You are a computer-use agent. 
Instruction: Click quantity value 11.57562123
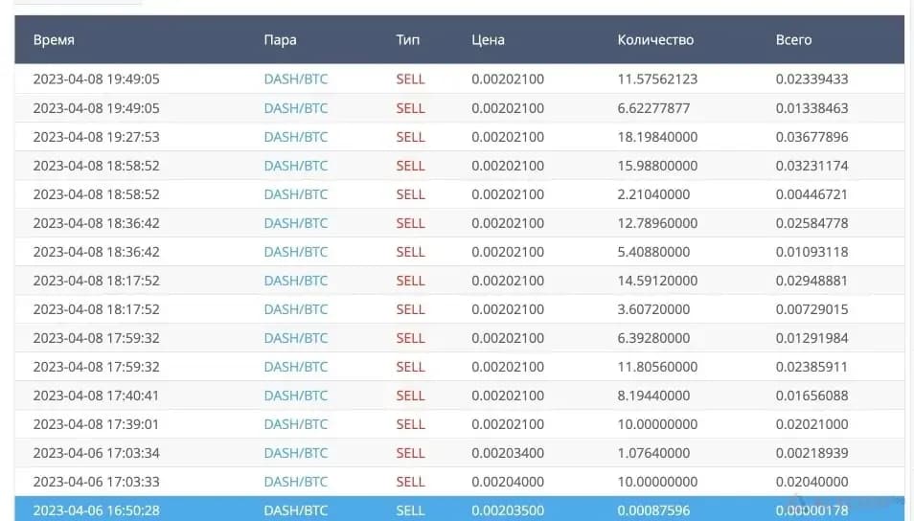tap(657, 79)
